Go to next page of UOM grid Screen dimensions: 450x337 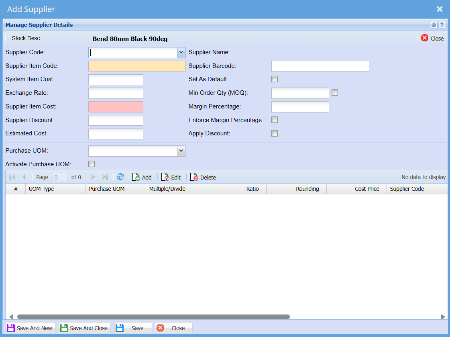pos(93,177)
